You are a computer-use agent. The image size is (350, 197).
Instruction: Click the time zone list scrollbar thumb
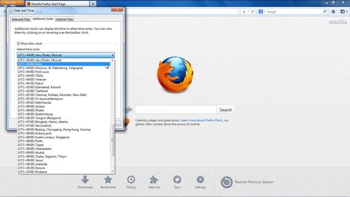112,140
